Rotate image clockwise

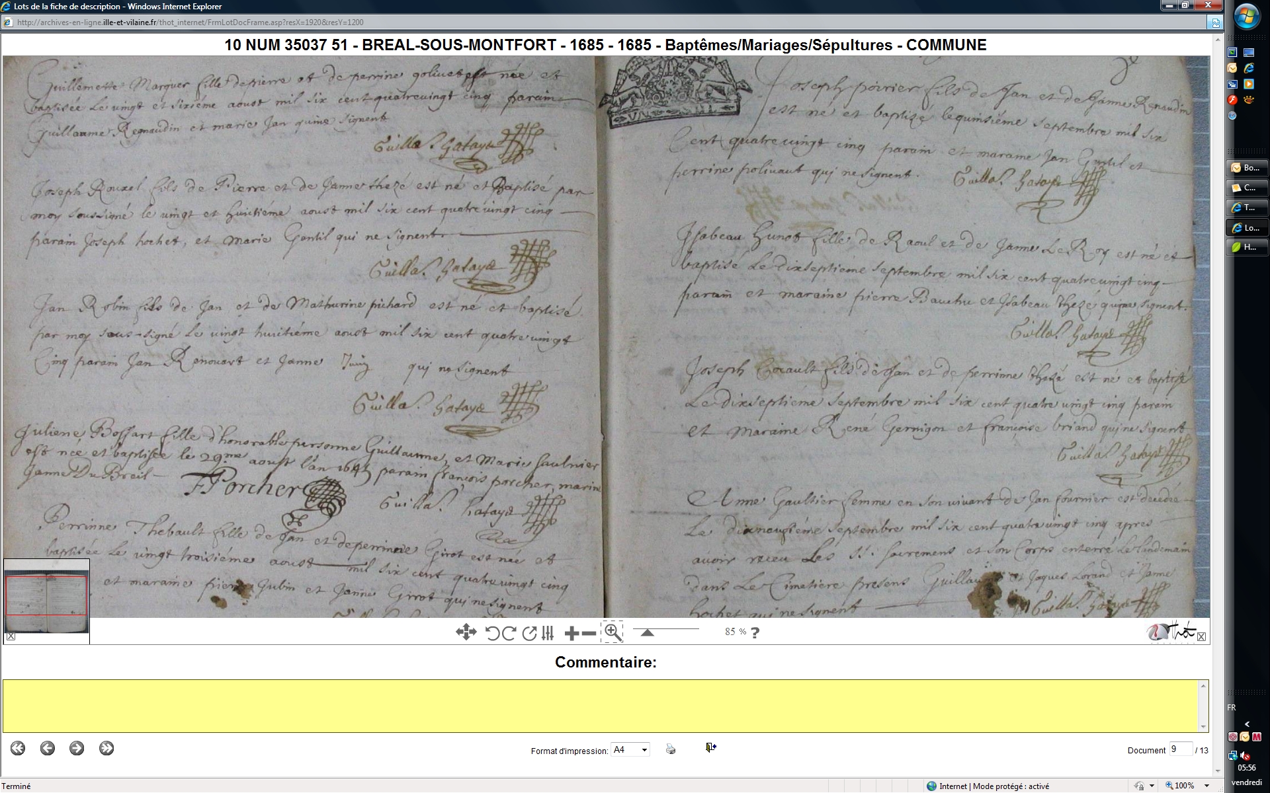click(509, 633)
